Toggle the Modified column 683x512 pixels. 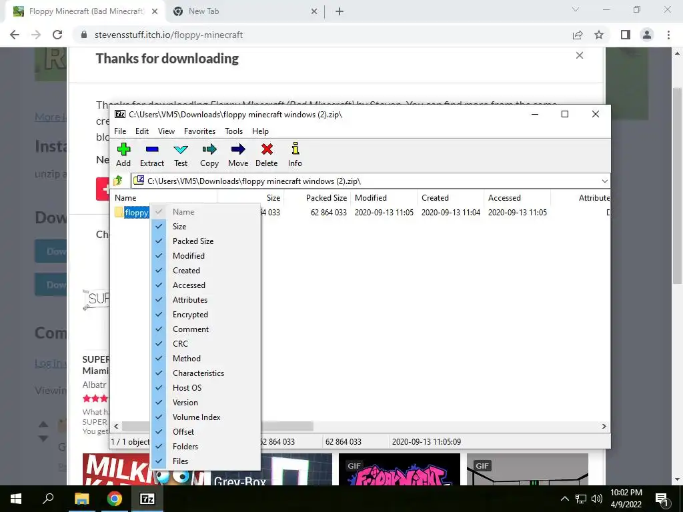coord(205,255)
